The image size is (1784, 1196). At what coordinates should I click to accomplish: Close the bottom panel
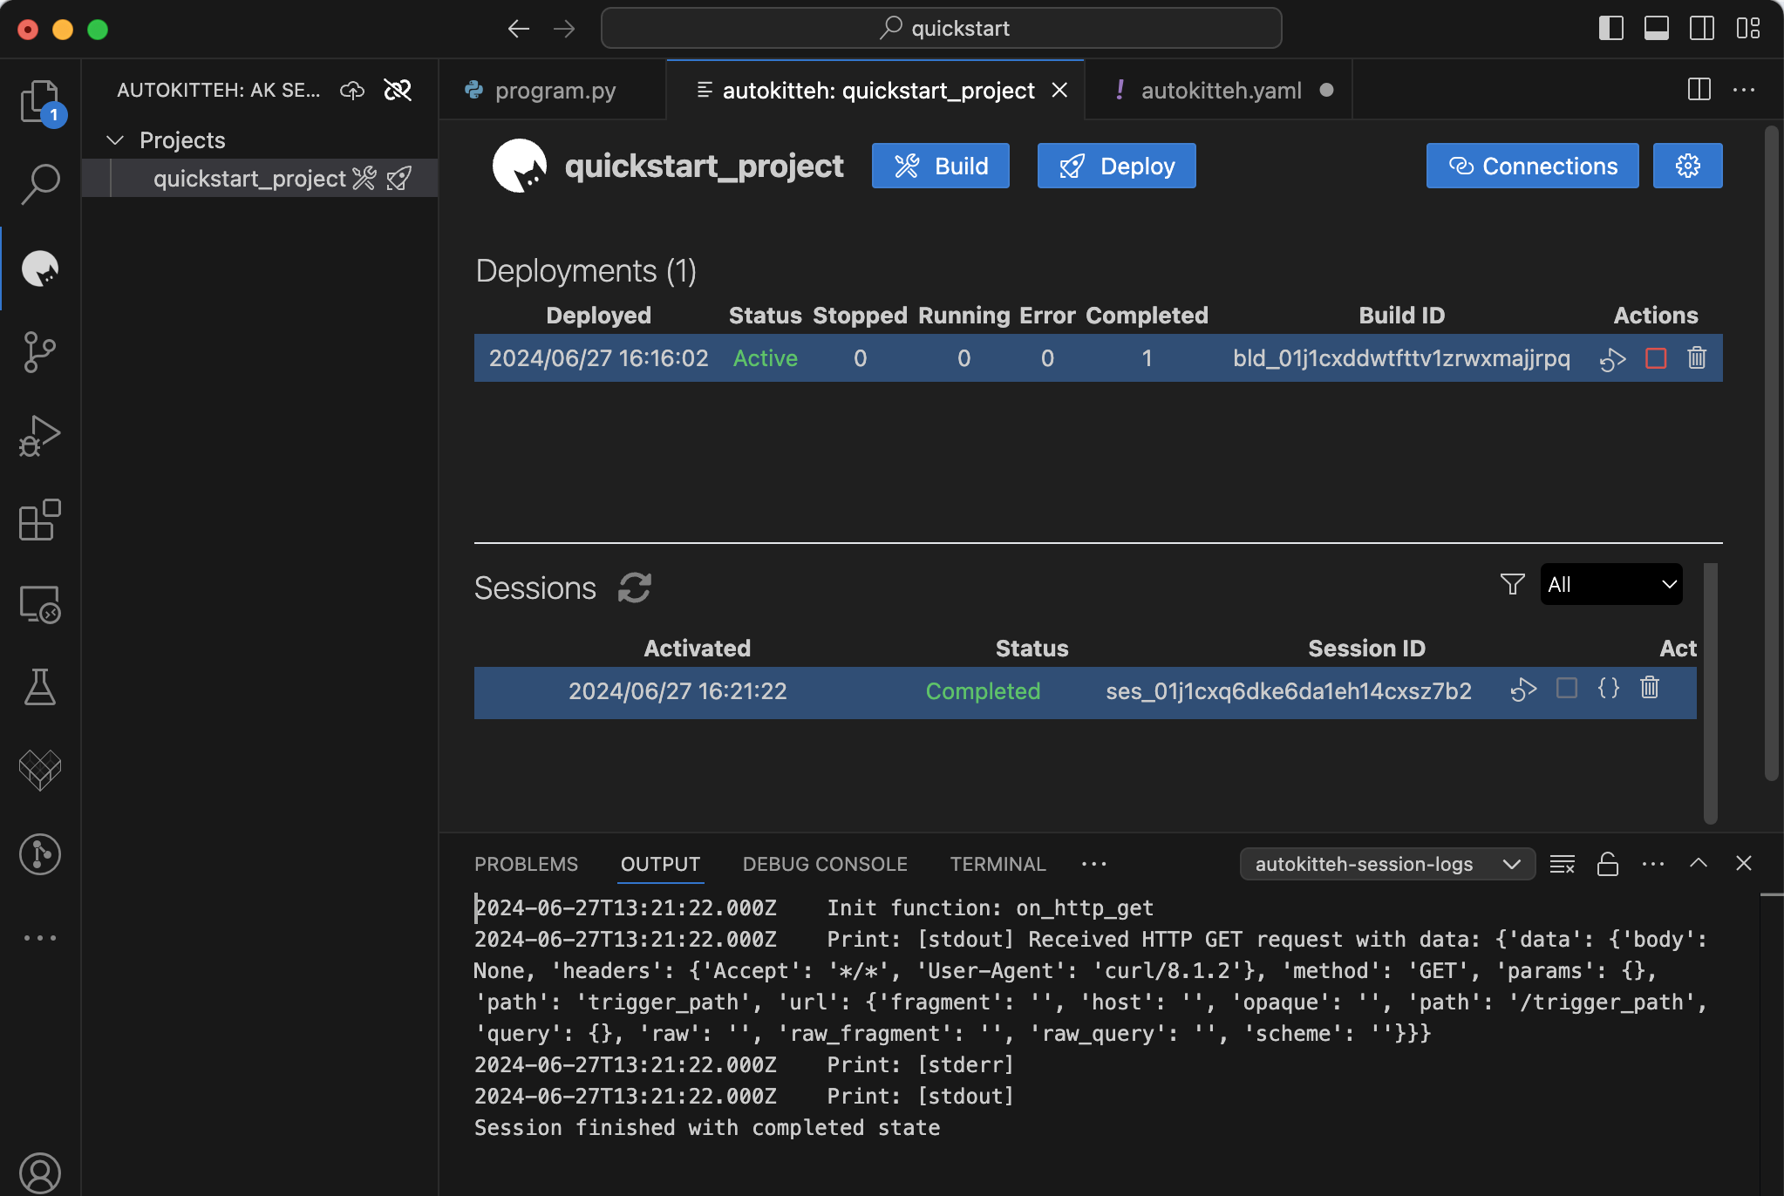click(x=1744, y=863)
